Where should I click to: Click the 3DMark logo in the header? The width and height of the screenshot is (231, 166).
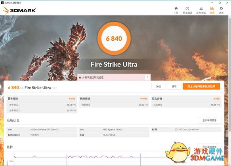(x=19, y=10)
